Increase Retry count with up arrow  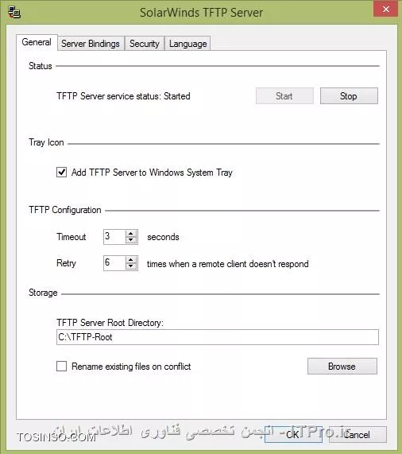pyautogui.click(x=131, y=259)
